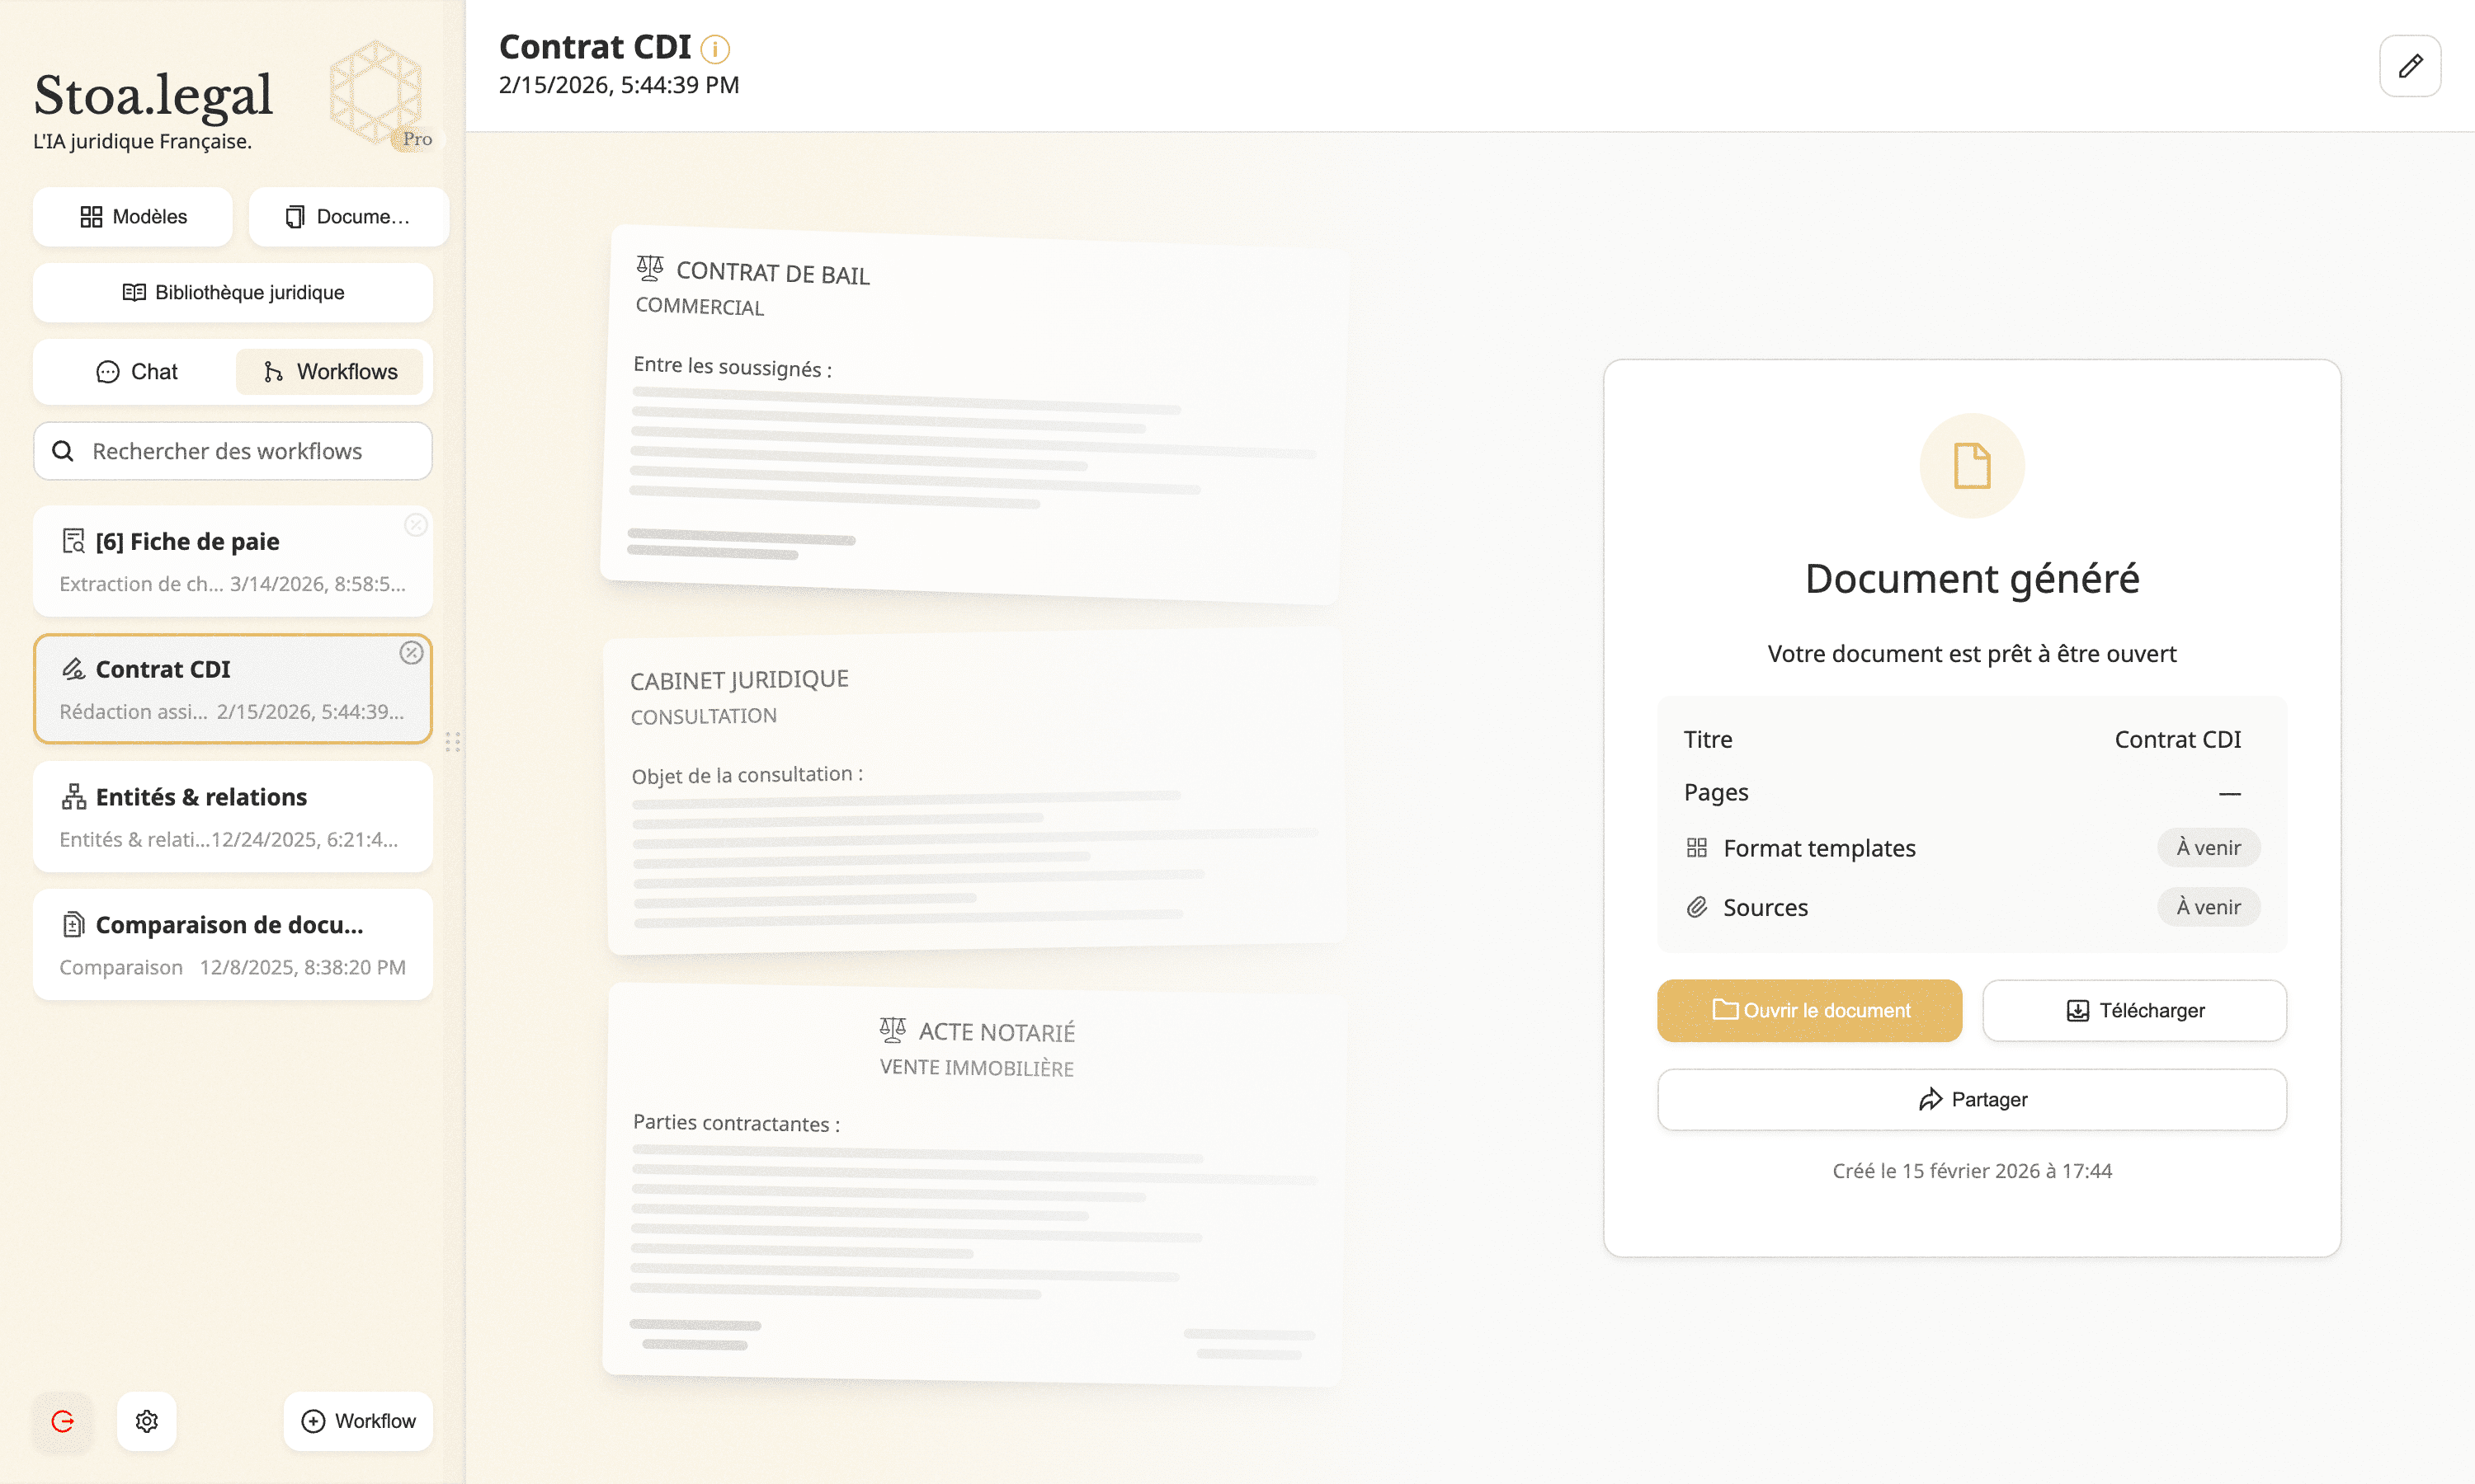Remove the Fiche de paie workflow with its circle icon
Image resolution: width=2475 pixels, height=1484 pixels.
pyautogui.click(x=415, y=525)
